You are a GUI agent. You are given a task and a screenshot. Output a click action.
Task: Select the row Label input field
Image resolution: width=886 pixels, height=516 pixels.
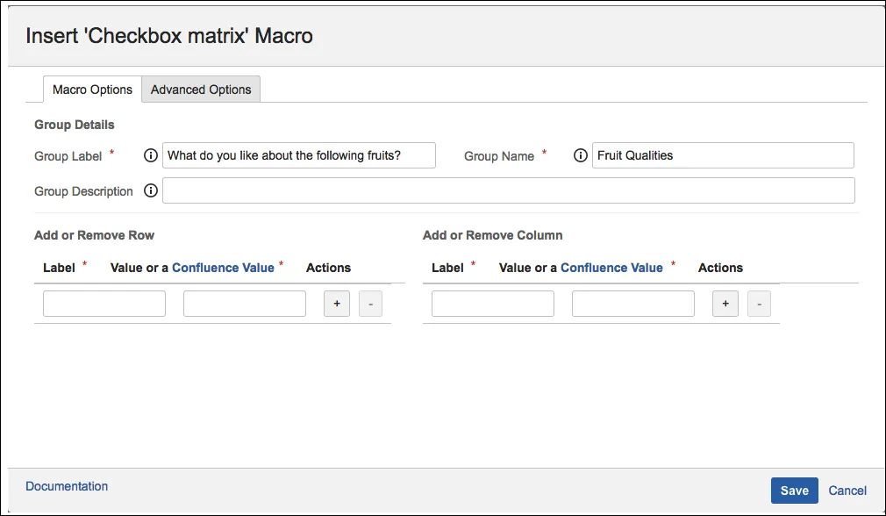pos(104,304)
